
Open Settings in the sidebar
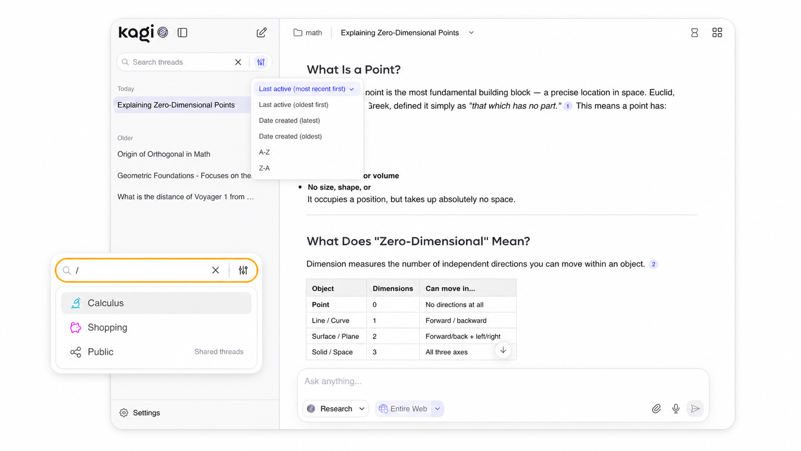pyautogui.click(x=140, y=413)
